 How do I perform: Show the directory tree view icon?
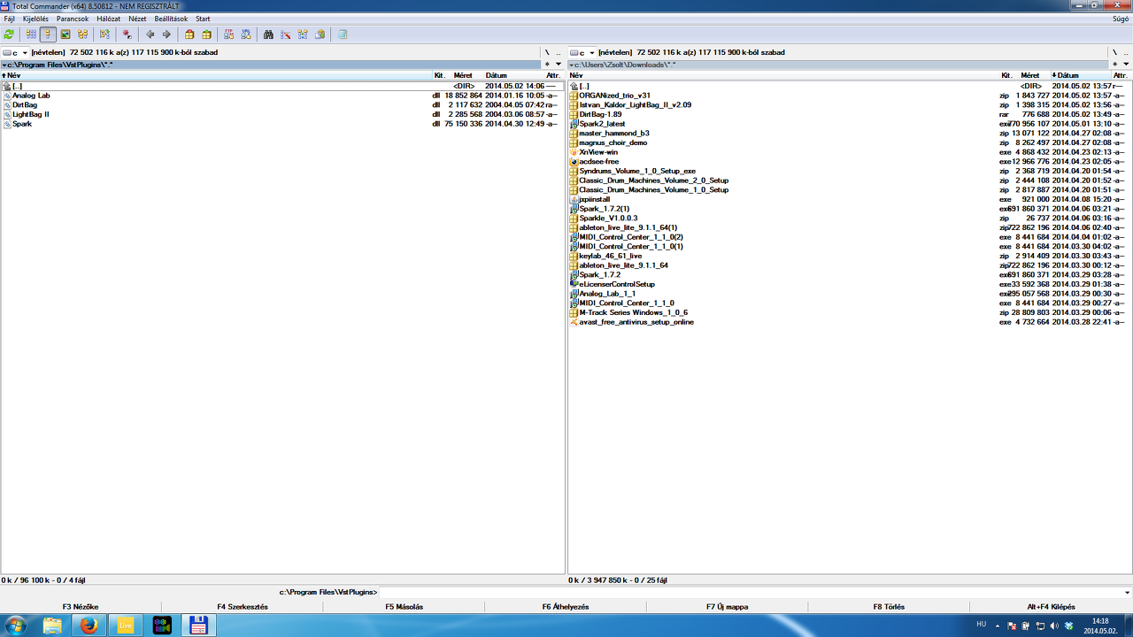[82, 35]
